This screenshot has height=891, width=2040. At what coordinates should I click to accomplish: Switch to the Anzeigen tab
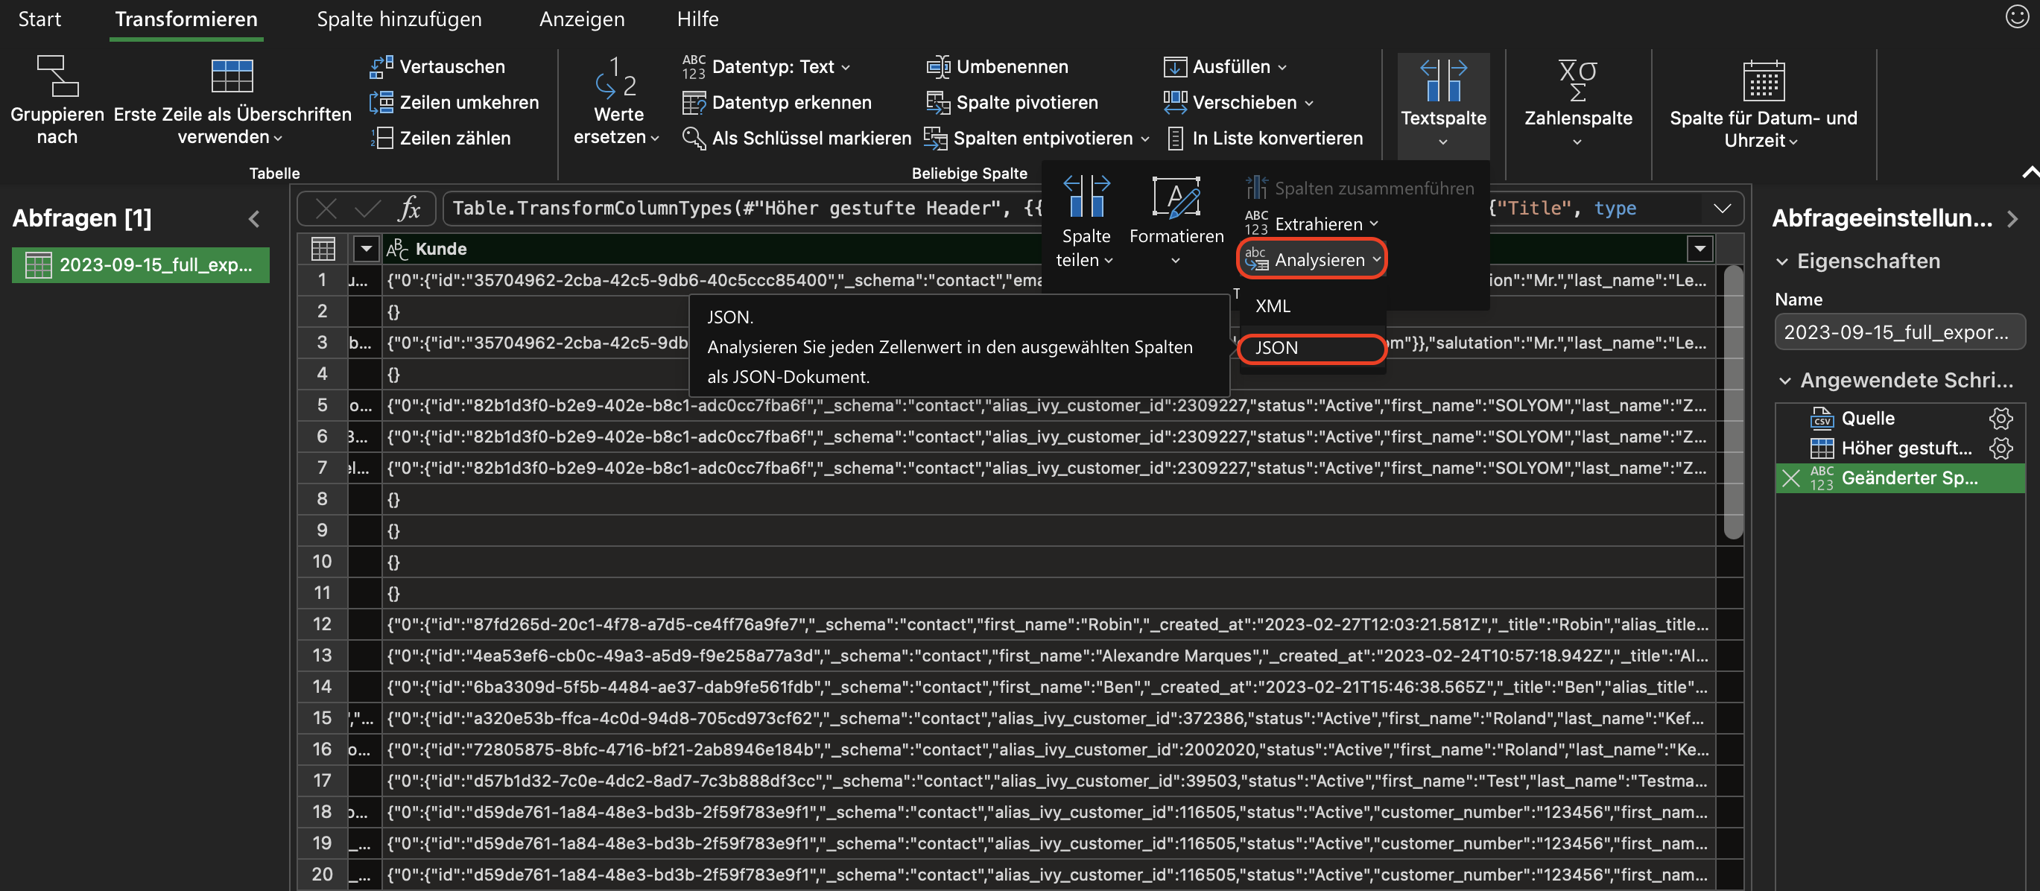[x=582, y=19]
